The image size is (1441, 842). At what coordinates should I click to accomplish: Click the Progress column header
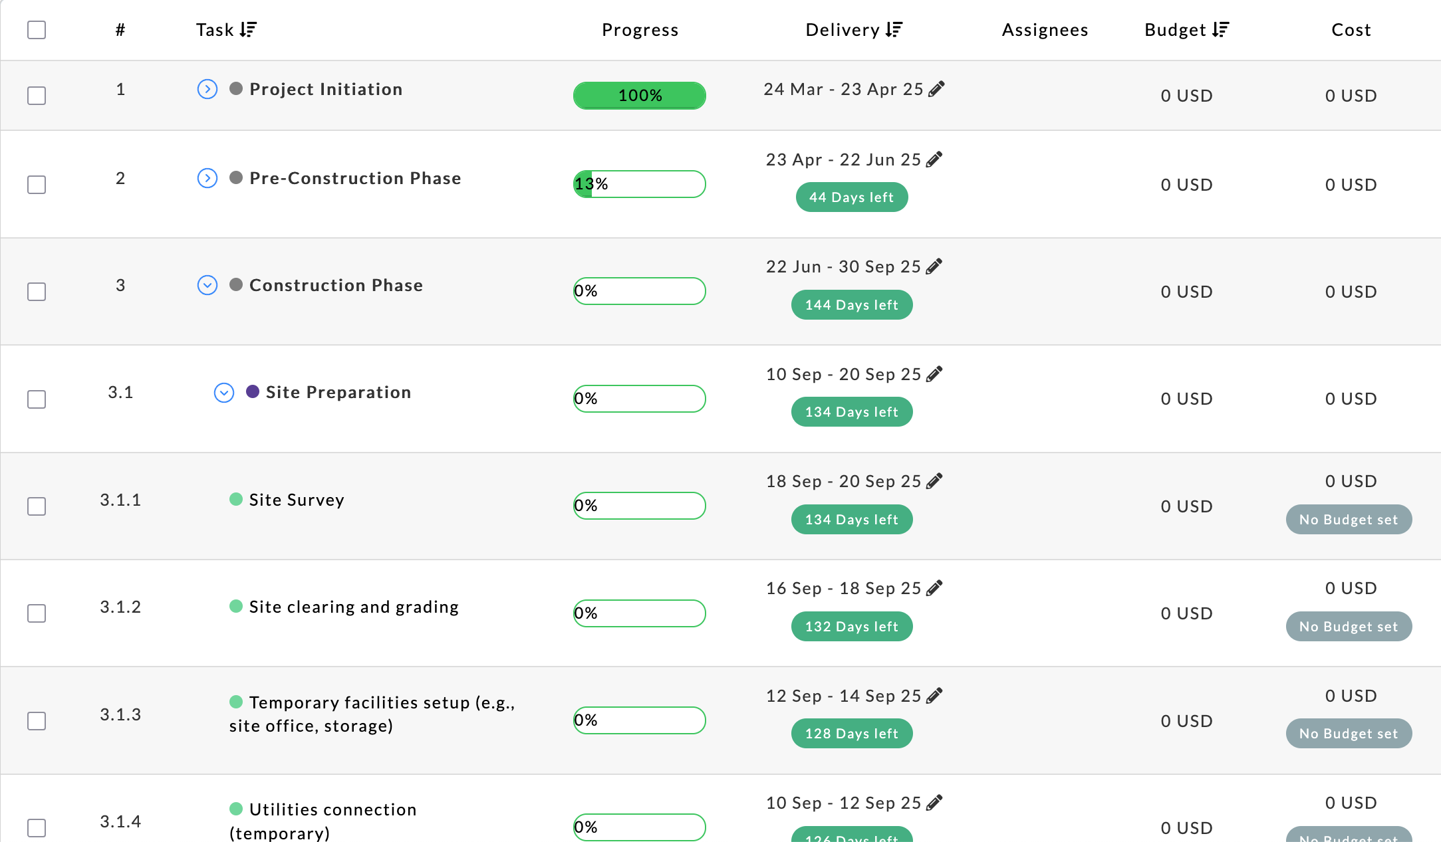tap(640, 30)
